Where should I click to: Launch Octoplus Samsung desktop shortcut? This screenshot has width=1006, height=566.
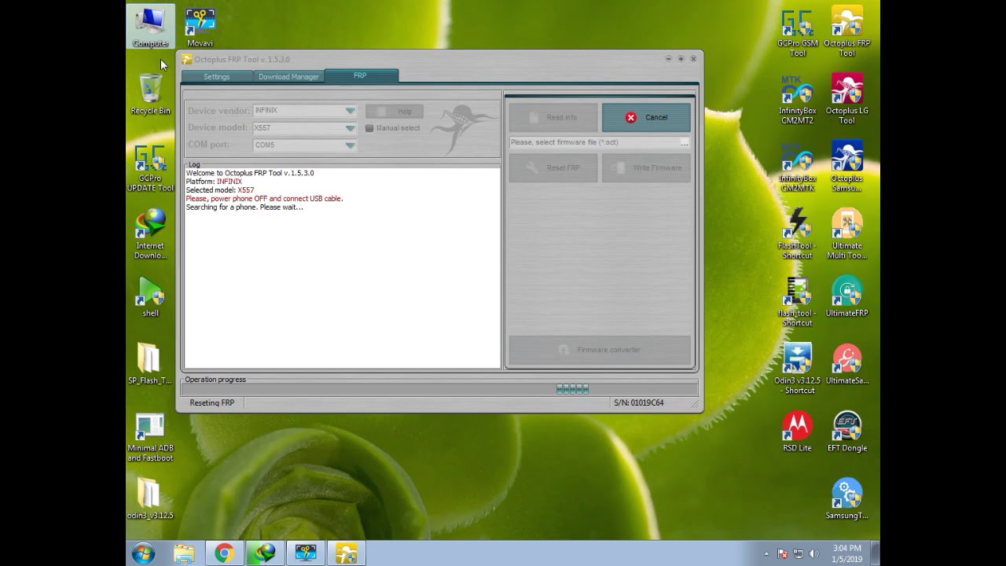point(846,167)
